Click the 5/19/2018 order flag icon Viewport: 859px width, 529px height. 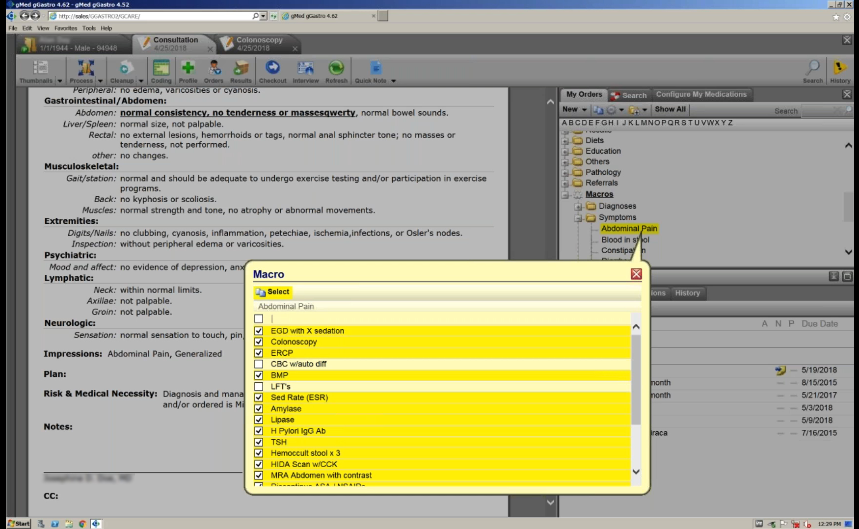tap(780, 370)
